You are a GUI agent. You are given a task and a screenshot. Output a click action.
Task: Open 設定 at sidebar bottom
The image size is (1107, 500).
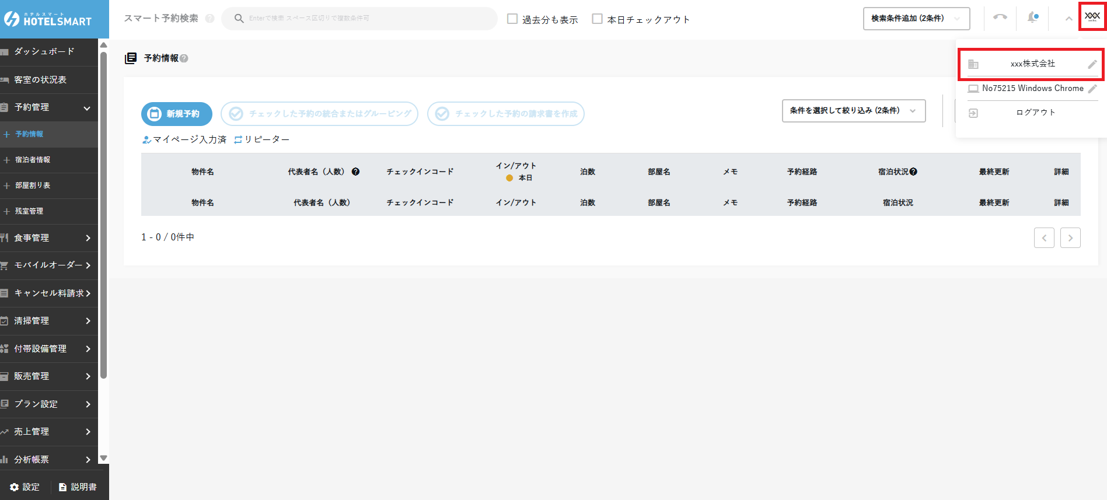pyautogui.click(x=25, y=487)
